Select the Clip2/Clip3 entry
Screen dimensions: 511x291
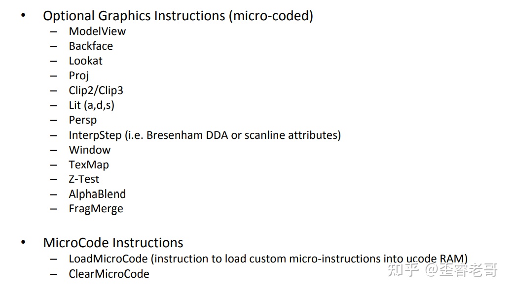pyautogui.click(x=96, y=91)
